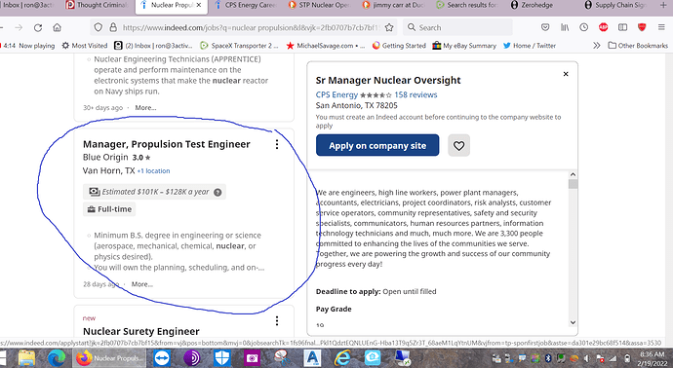673x368 pixels.
Task: Expand More on Nuclear Engineering Technicians card
Action: [145, 107]
